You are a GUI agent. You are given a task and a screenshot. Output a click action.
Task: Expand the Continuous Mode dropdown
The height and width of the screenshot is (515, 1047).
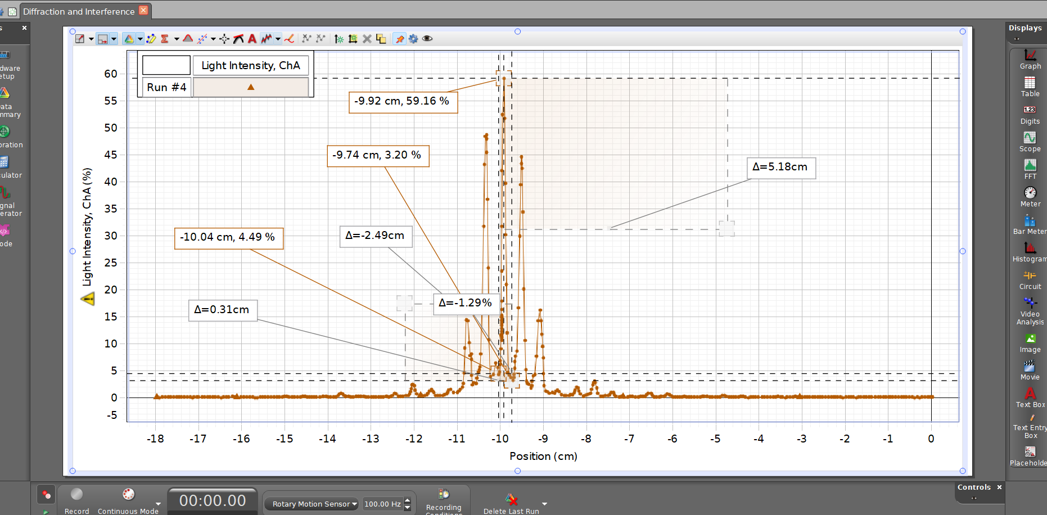pos(158,505)
